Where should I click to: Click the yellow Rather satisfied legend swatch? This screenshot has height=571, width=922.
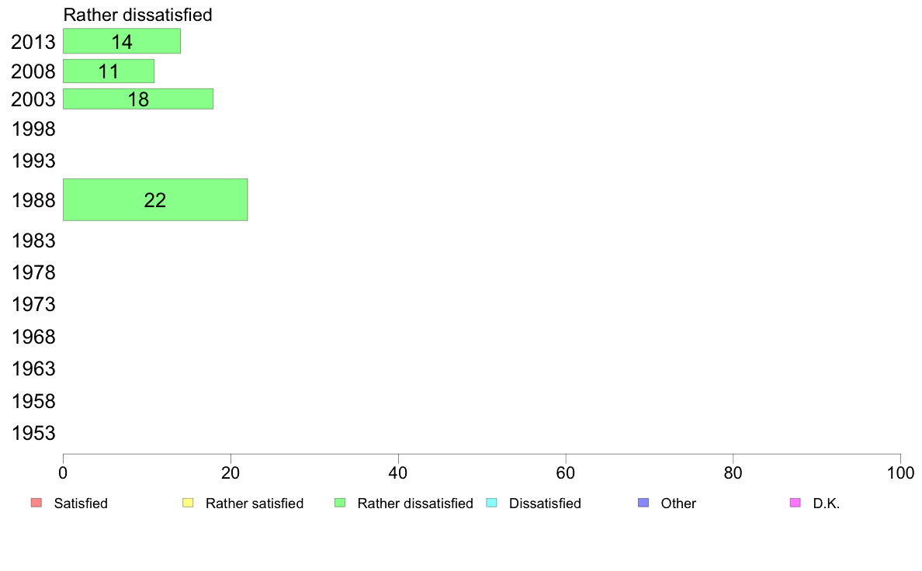(188, 503)
